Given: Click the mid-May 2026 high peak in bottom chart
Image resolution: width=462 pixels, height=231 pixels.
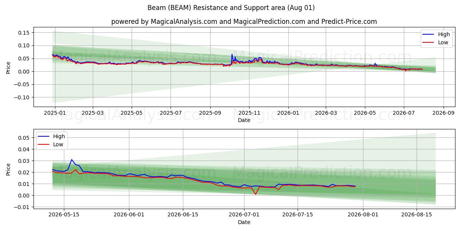Looking at the screenshot, I should [x=72, y=159].
